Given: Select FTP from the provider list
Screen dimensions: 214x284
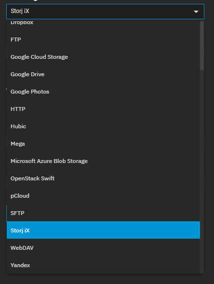Looking at the screenshot, I should (103, 40).
